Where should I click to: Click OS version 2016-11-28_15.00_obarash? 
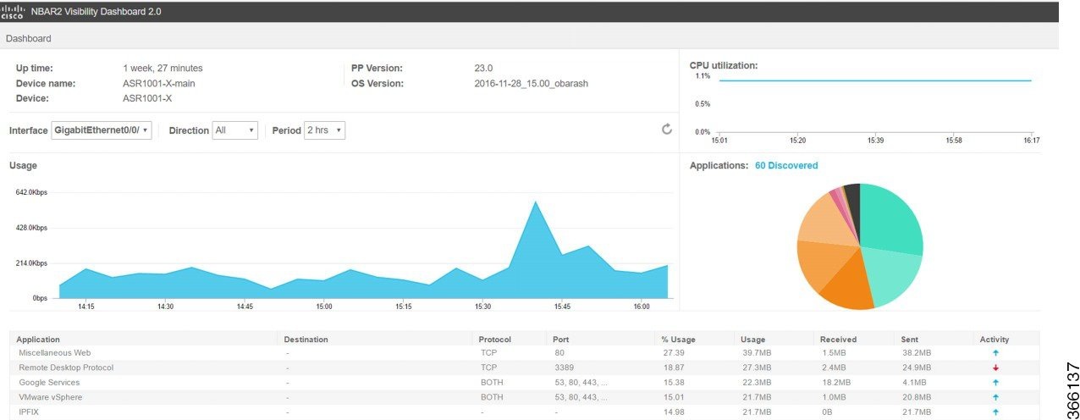(532, 83)
